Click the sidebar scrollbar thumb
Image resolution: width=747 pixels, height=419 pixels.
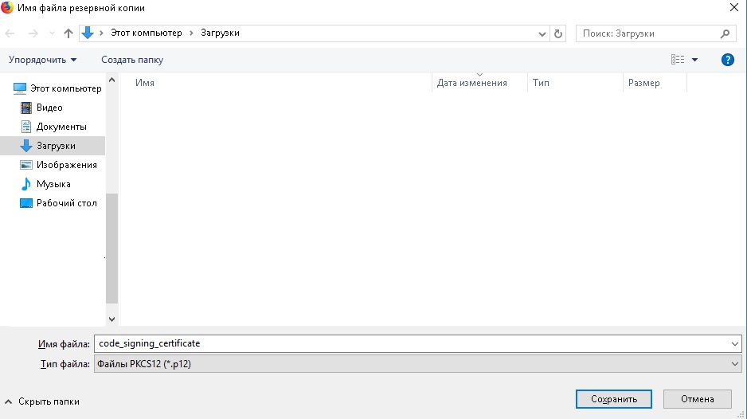tap(112, 249)
